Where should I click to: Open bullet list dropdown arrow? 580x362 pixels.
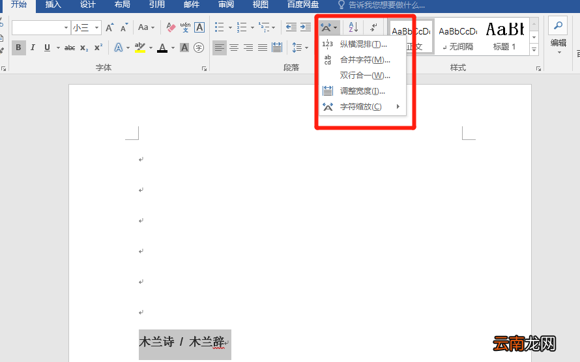(230, 27)
